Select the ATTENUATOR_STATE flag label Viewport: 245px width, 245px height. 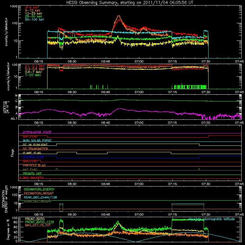coord(37,132)
